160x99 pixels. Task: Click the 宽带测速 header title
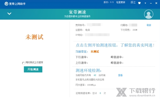pyautogui.click(x=77, y=12)
